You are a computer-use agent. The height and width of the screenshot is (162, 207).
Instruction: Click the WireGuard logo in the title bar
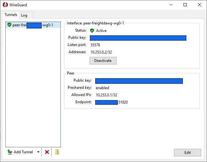[5, 5]
